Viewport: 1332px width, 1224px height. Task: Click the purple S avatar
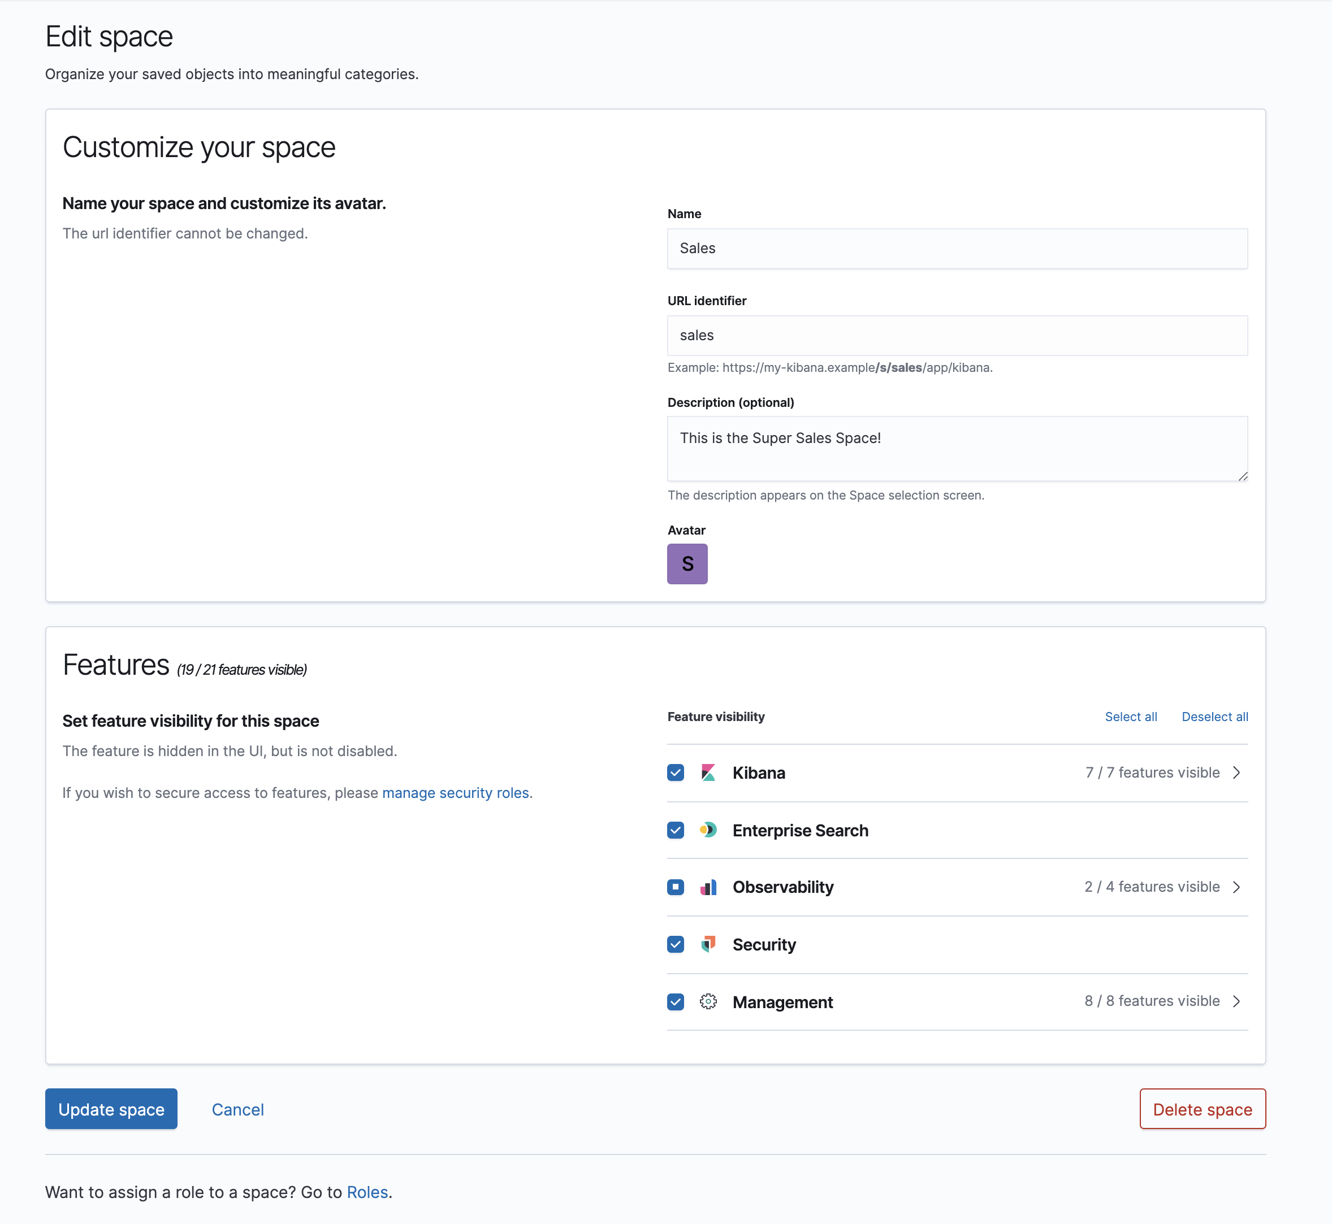tap(686, 563)
